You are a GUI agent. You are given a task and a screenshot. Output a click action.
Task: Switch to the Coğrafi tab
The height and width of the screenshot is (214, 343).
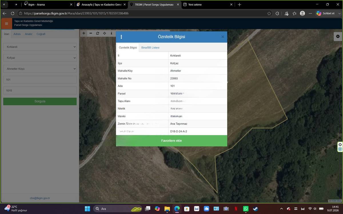[41, 34]
